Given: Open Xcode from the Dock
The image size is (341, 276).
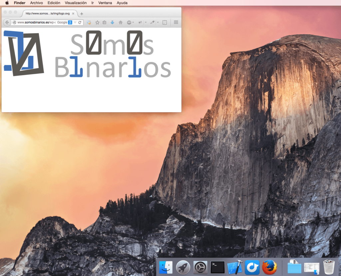Looking at the screenshot, I should [234, 267].
